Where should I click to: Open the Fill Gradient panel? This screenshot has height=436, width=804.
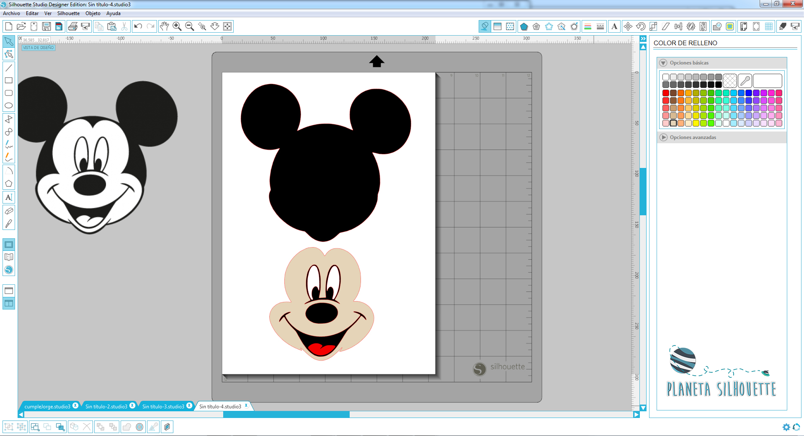[x=497, y=26]
